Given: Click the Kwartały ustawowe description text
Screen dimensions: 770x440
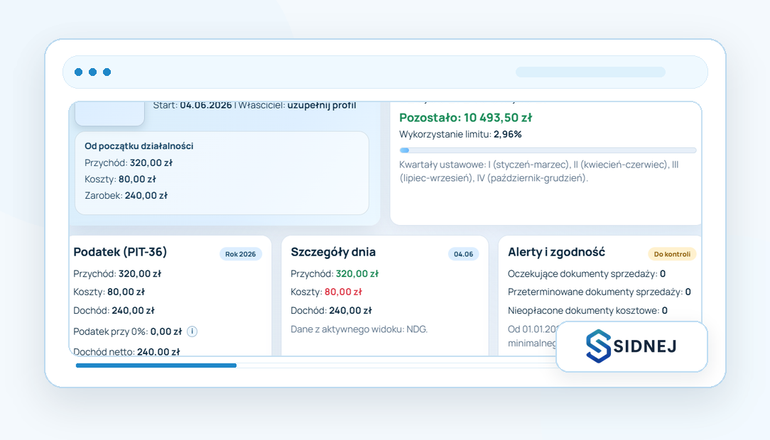Looking at the screenshot, I should (538, 171).
